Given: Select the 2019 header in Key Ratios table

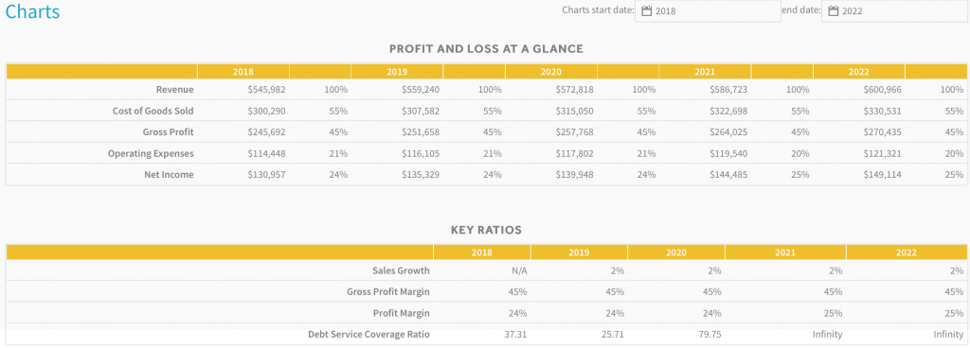Looking at the screenshot, I should click(x=579, y=252).
